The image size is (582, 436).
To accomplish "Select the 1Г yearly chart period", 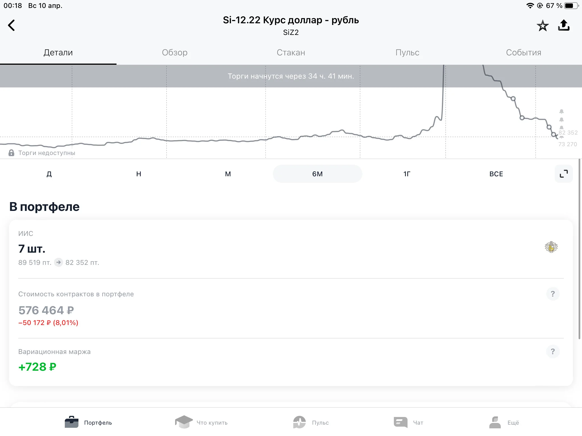I will [407, 174].
